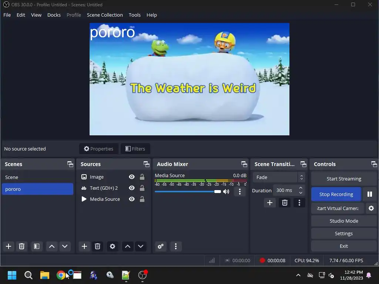This screenshot has width=379, height=284.
Task: Add a scene transition plus icon
Action: (x=270, y=203)
